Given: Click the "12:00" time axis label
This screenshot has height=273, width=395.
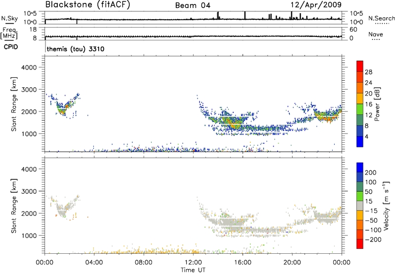Looking at the screenshot, I should [193, 263].
